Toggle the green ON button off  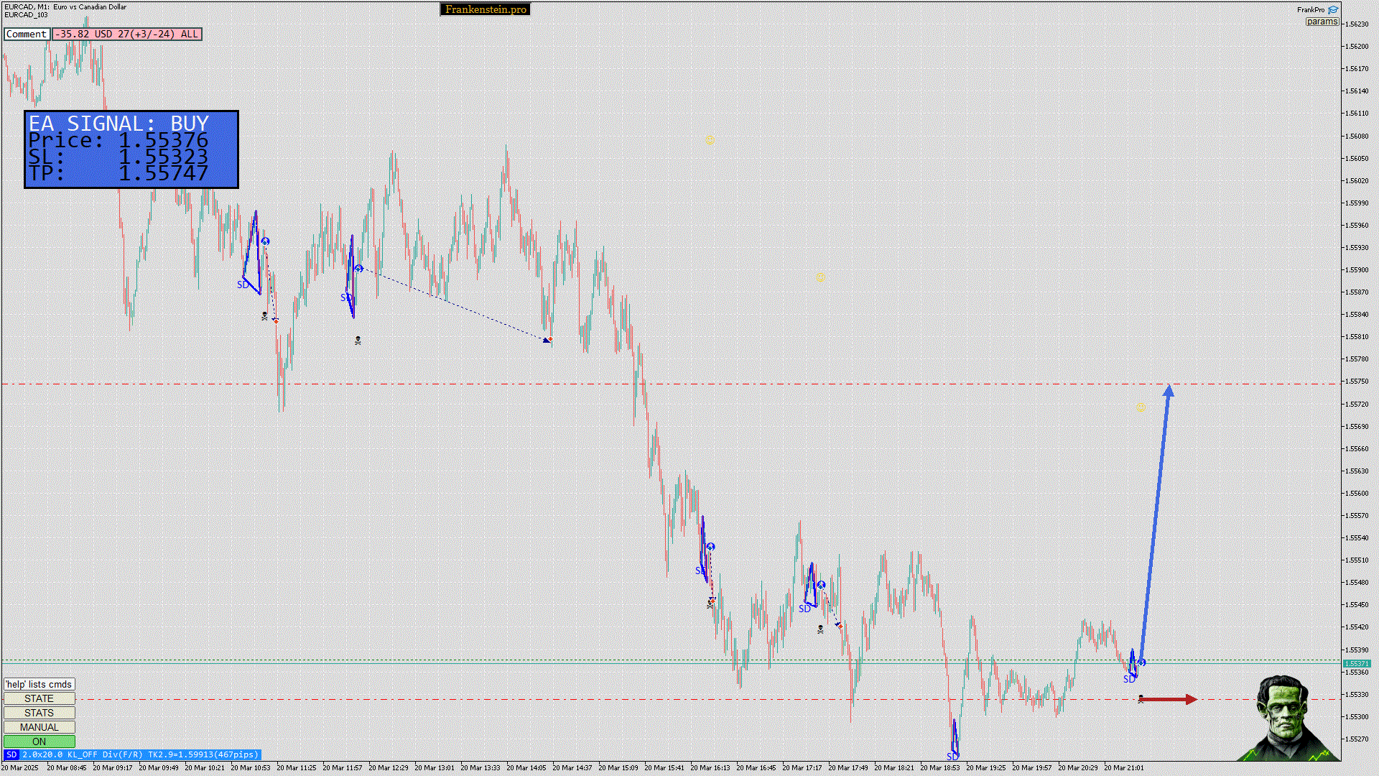pyautogui.click(x=39, y=742)
